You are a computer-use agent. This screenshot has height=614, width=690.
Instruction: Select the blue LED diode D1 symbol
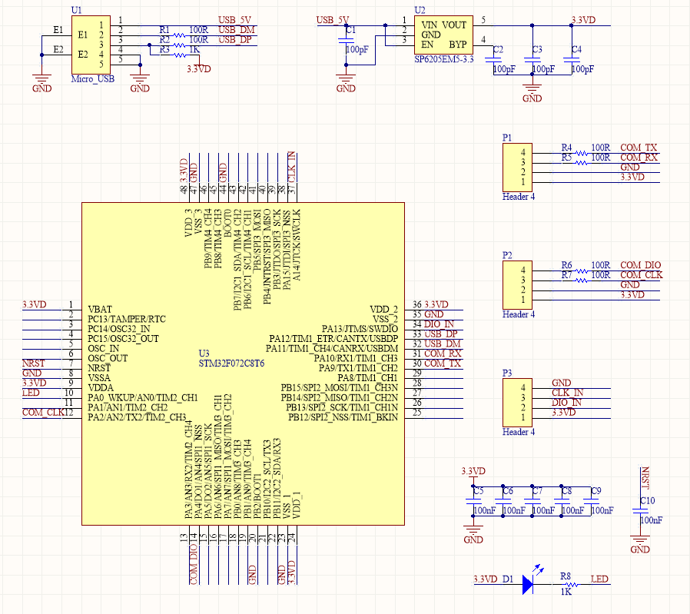point(532,581)
